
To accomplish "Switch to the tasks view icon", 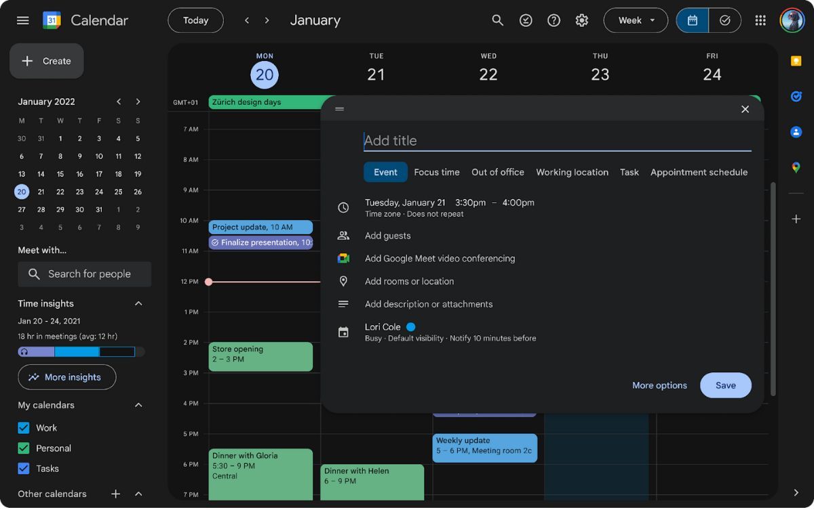I will pyautogui.click(x=725, y=20).
